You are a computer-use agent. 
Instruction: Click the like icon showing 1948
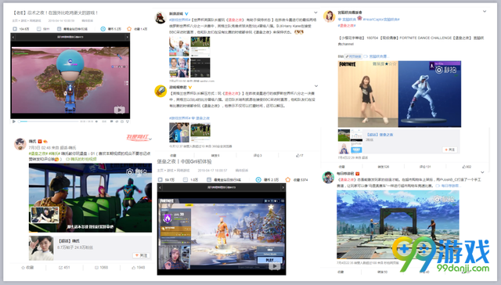(x=139, y=268)
